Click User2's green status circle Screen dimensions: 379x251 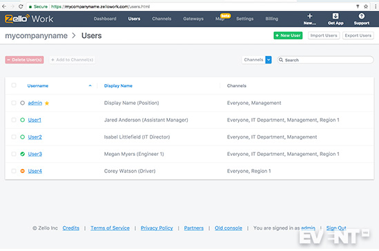point(23,137)
